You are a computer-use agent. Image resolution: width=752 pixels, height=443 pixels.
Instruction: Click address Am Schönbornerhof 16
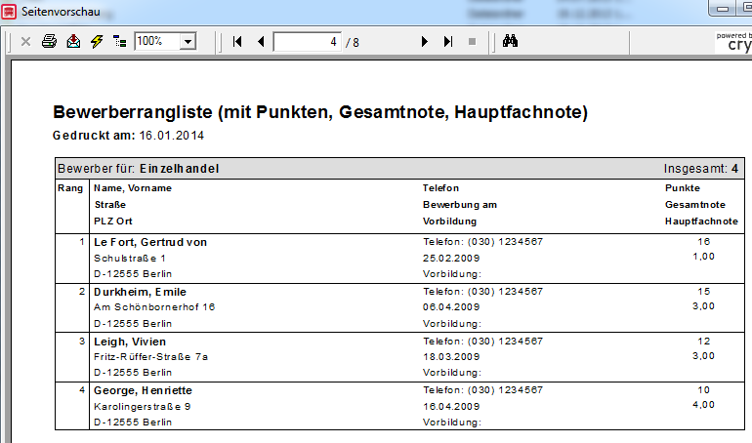[154, 307]
